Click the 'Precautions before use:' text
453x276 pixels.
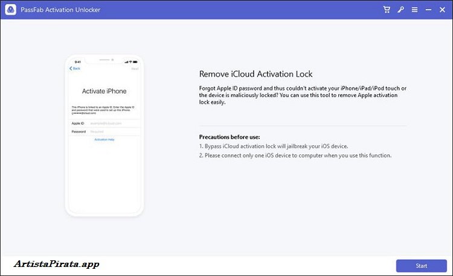tap(230, 137)
